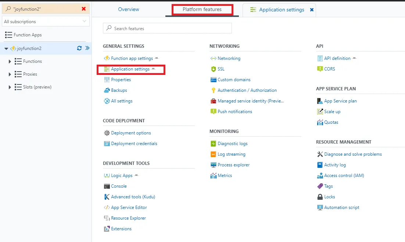Close the Application settings tab
Screen dimensions: 405x242
coord(312,10)
